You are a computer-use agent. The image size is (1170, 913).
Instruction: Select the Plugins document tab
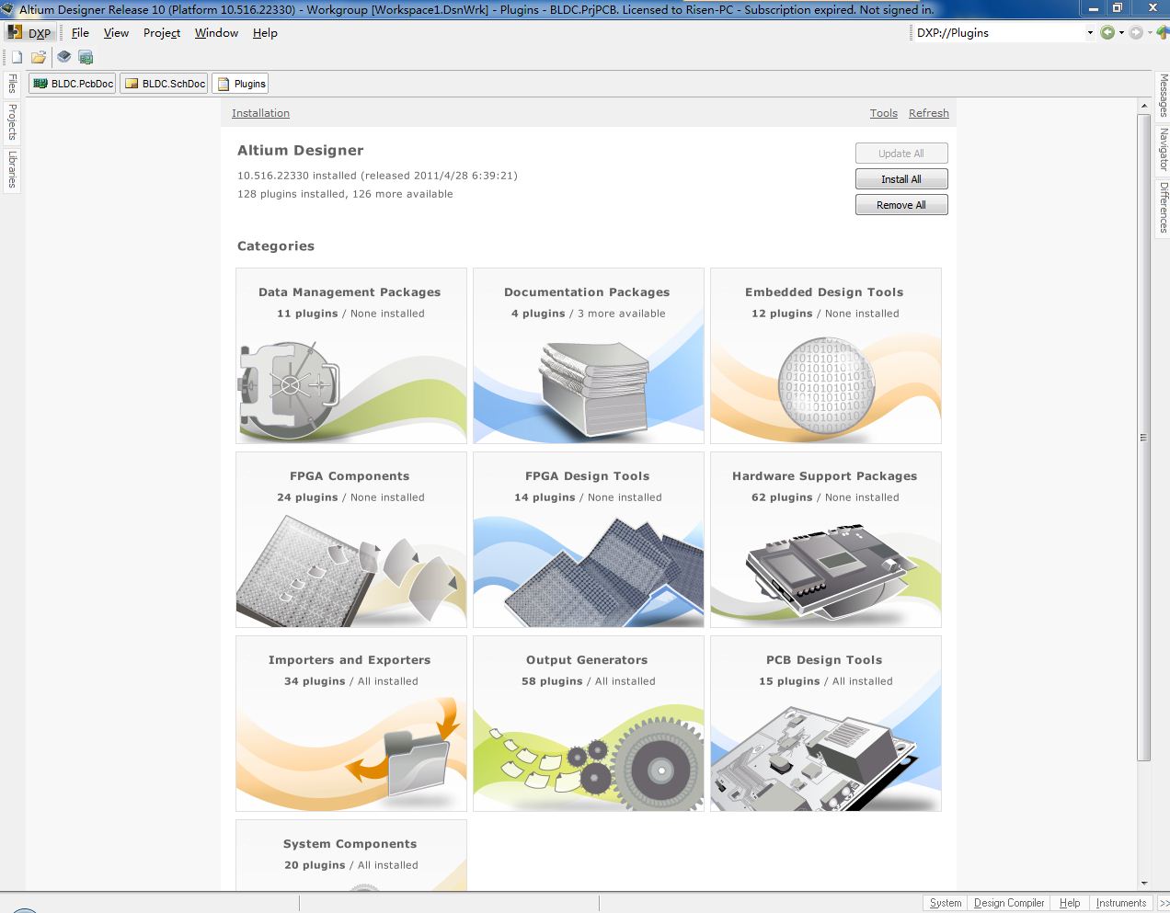click(x=240, y=84)
